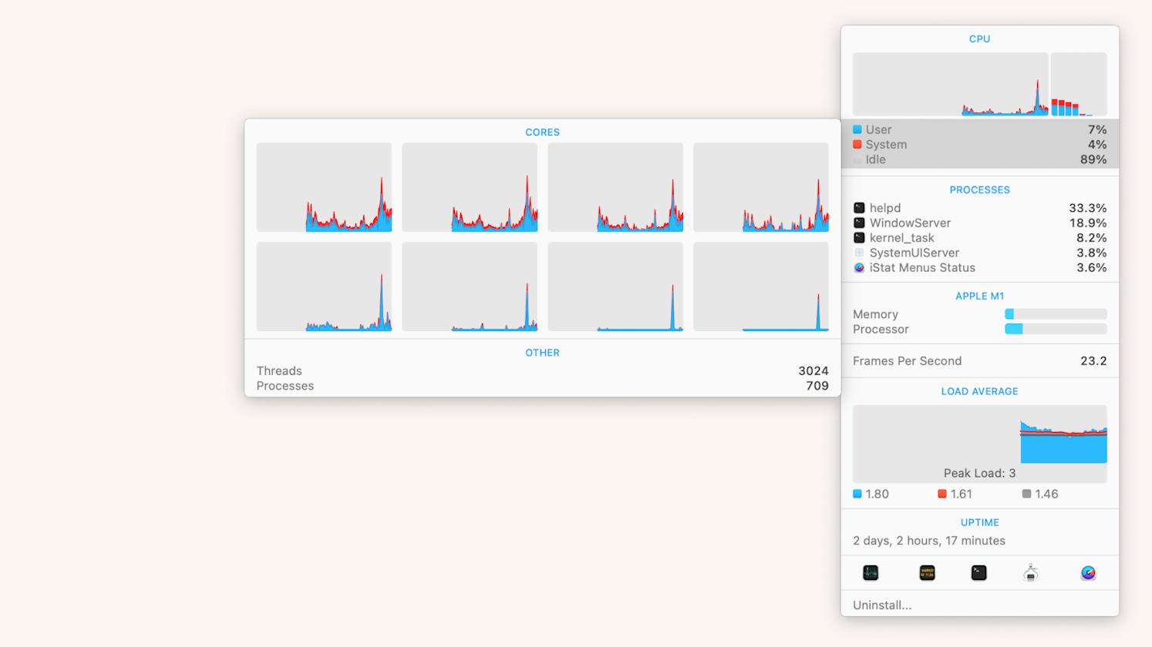This screenshot has height=647, width=1152.
Task: Click Uninstall... at the panel bottom
Action: [882, 605]
